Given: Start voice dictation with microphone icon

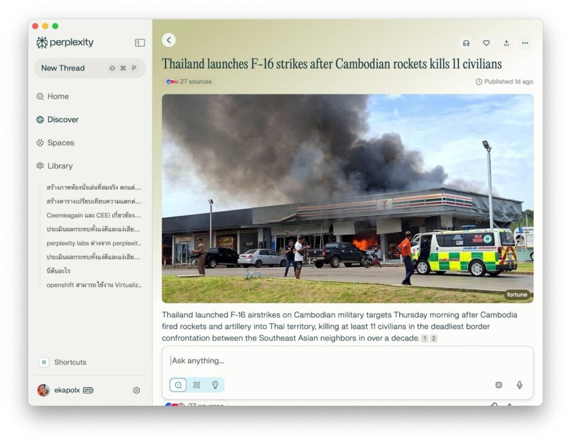Looking at the screenshot, I should coord(520,385).
